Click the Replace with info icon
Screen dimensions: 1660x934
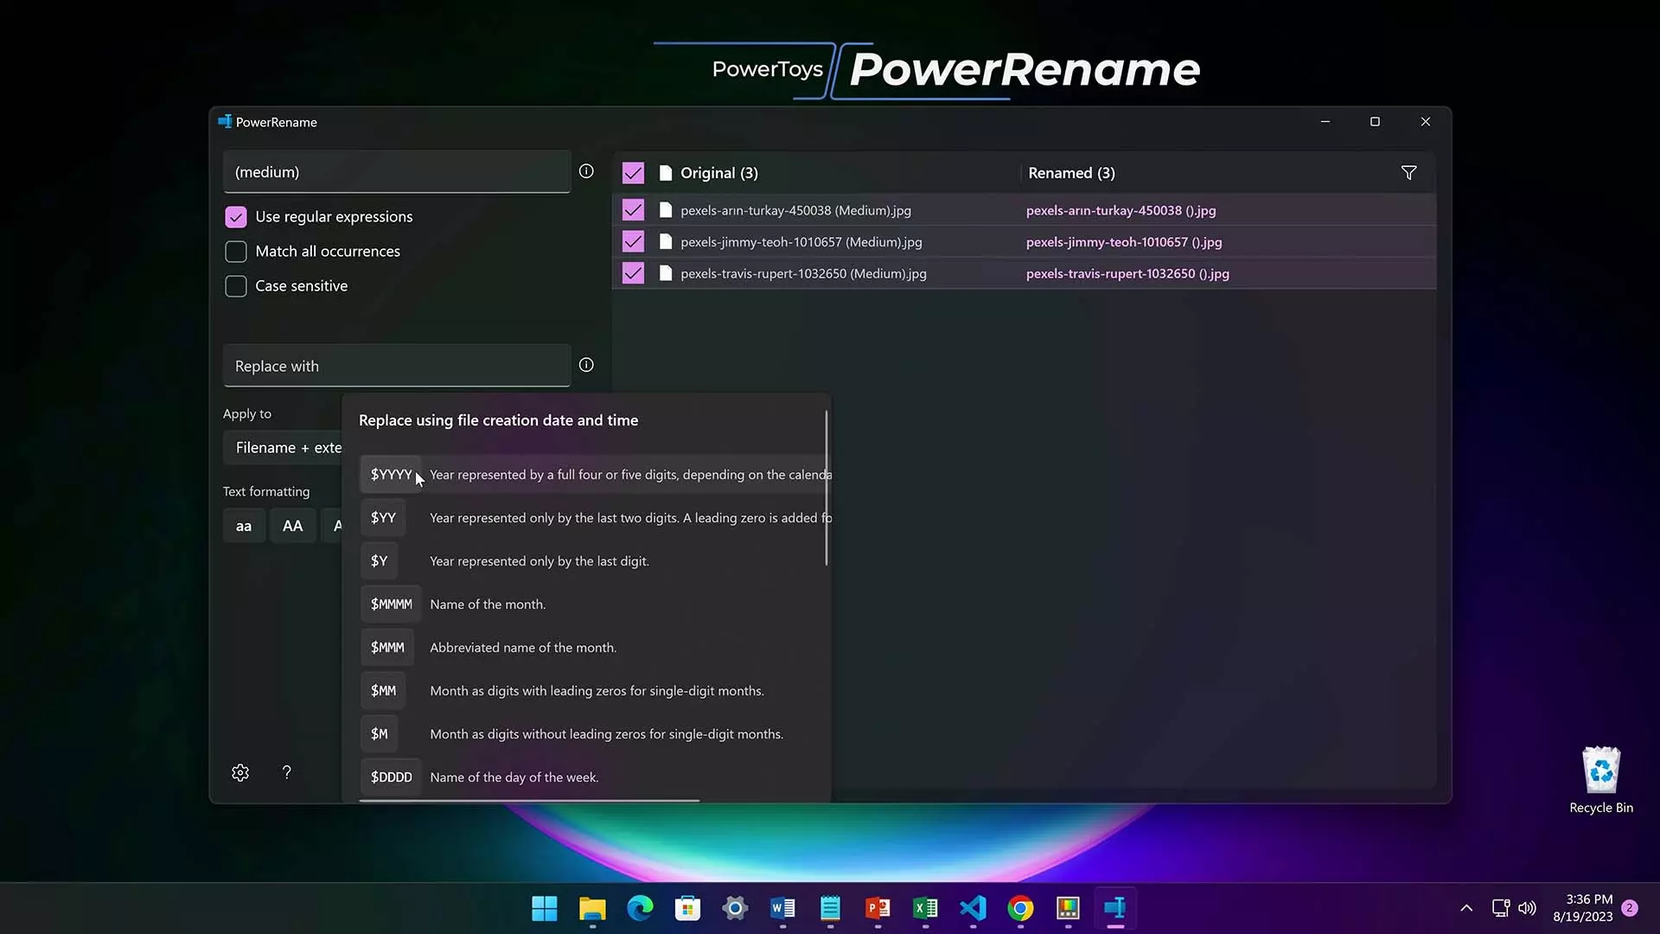coord(586,365)
